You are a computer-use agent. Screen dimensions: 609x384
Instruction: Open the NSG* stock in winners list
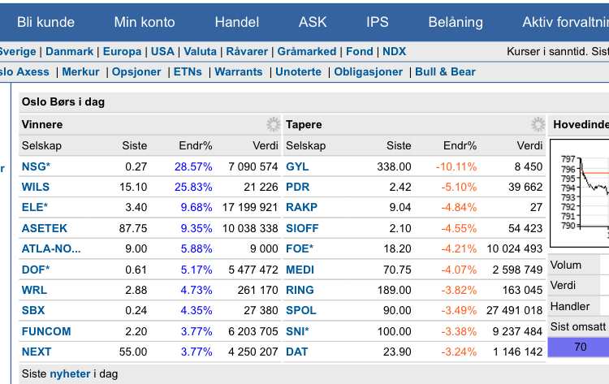(36, 166)
